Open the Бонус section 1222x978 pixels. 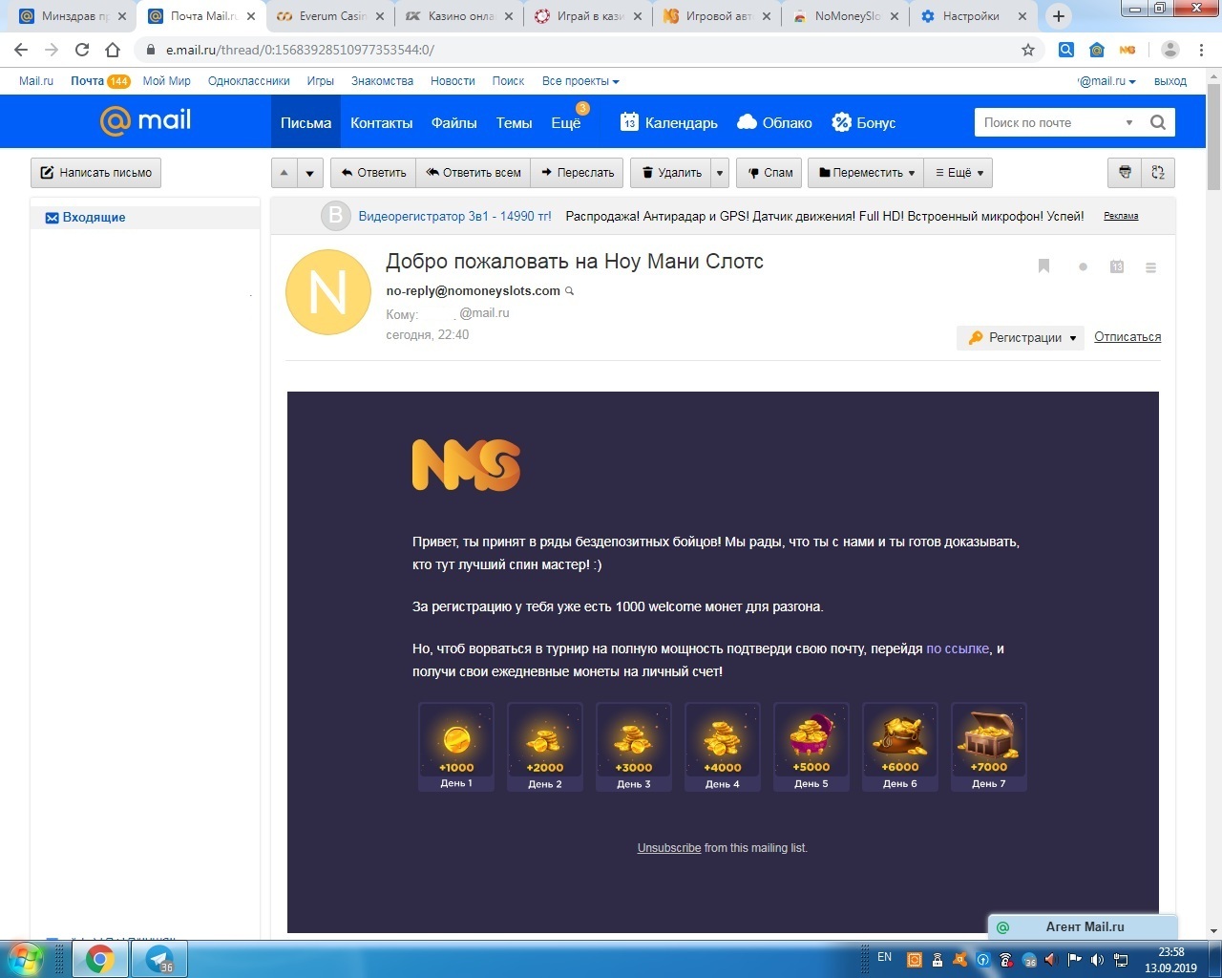[864, 122]
